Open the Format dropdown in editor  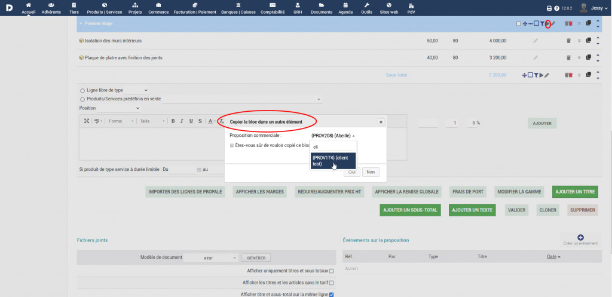pos(121,121)
